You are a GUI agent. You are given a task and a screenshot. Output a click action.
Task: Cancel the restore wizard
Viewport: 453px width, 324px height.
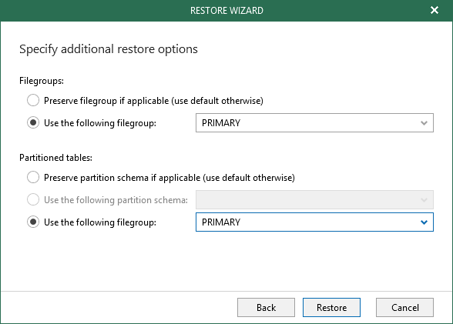404,308
